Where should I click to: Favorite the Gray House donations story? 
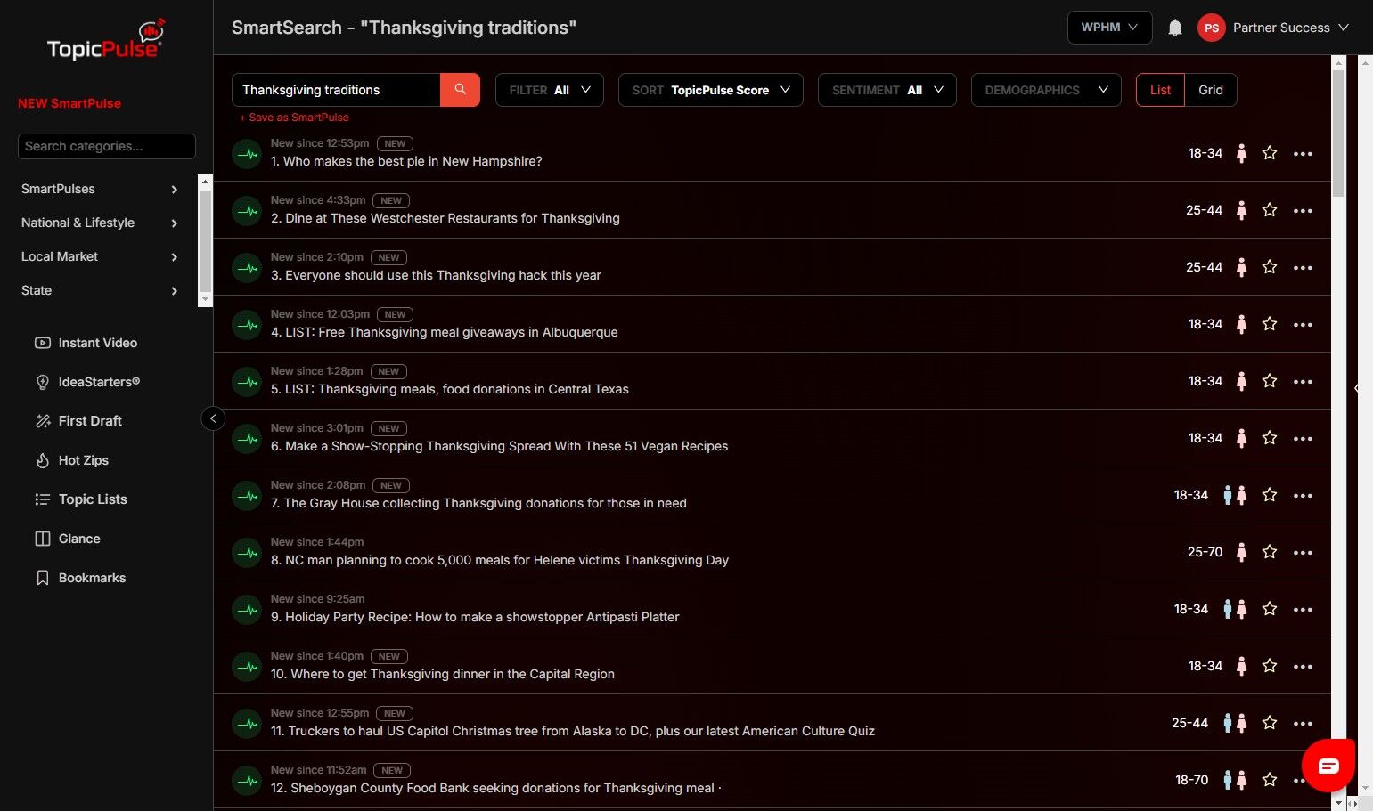coord(1270,495)
